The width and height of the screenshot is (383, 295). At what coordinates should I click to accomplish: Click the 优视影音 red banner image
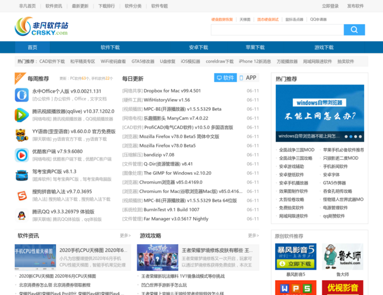click(x=342, y=288)
